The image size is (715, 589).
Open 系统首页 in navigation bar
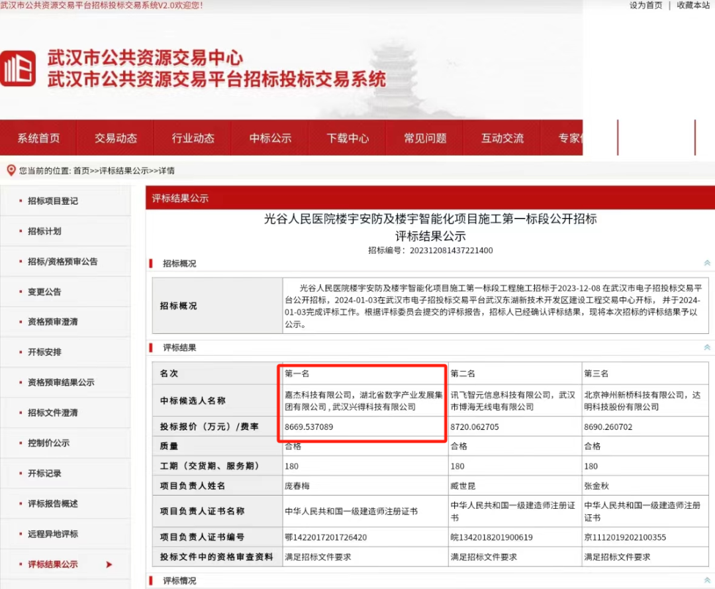pos(39,138)
